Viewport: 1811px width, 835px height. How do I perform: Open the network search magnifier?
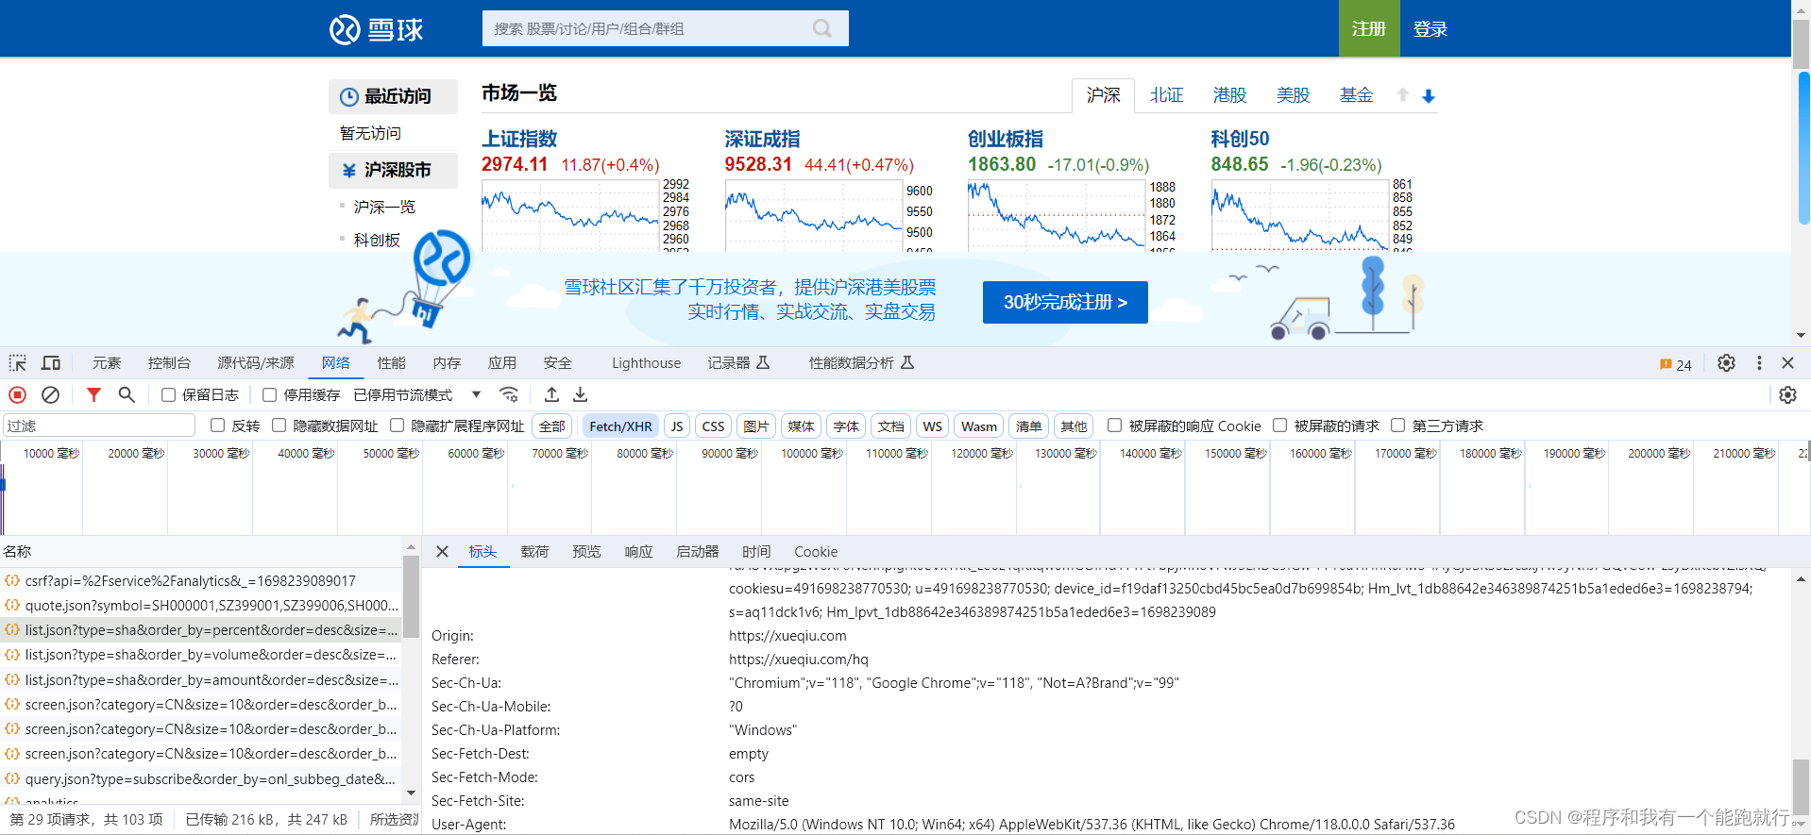click(x=127, y=395)
